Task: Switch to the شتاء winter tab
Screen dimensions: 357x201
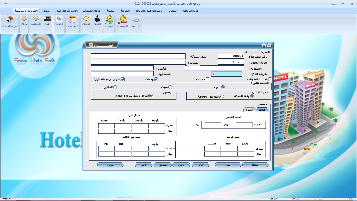Action: point(249,110)
